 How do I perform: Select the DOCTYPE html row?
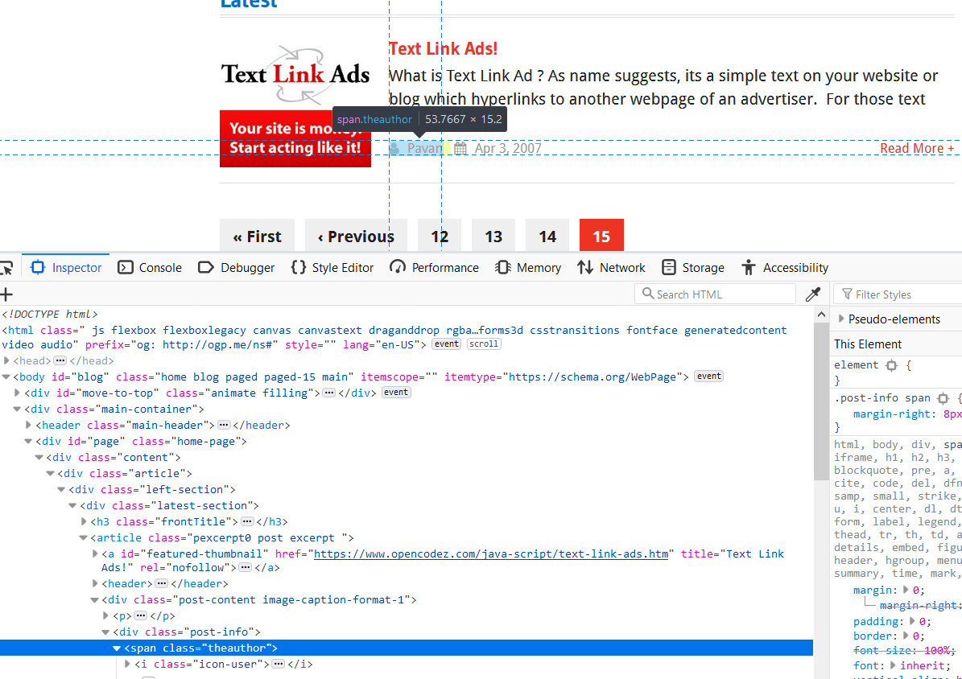(x=407, y=314)
